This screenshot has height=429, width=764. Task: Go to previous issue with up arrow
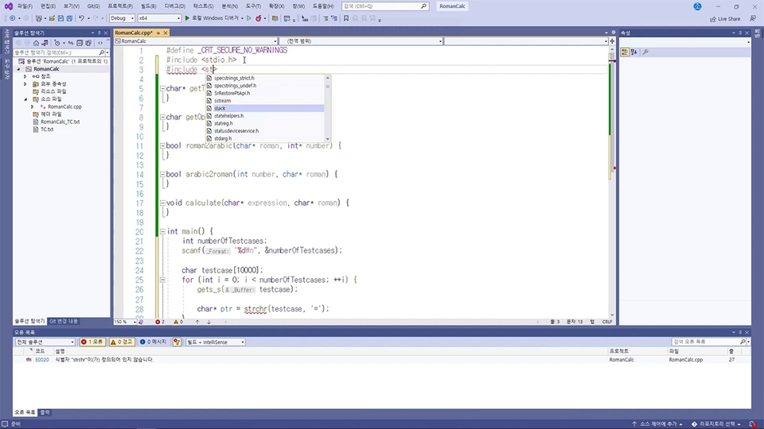pyautogui.click(x=197, y=322)
